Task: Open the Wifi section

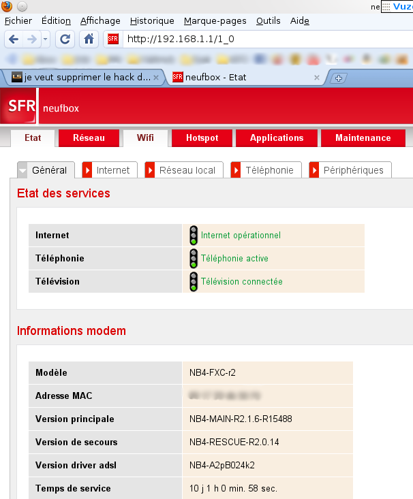Action: 145,138
